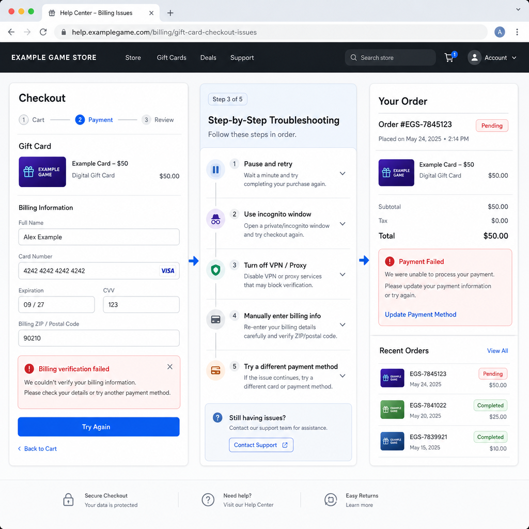Viewport: 529px width, 529px height.
Task: Go back using the browser back arrow
Action: pos(11,32)
